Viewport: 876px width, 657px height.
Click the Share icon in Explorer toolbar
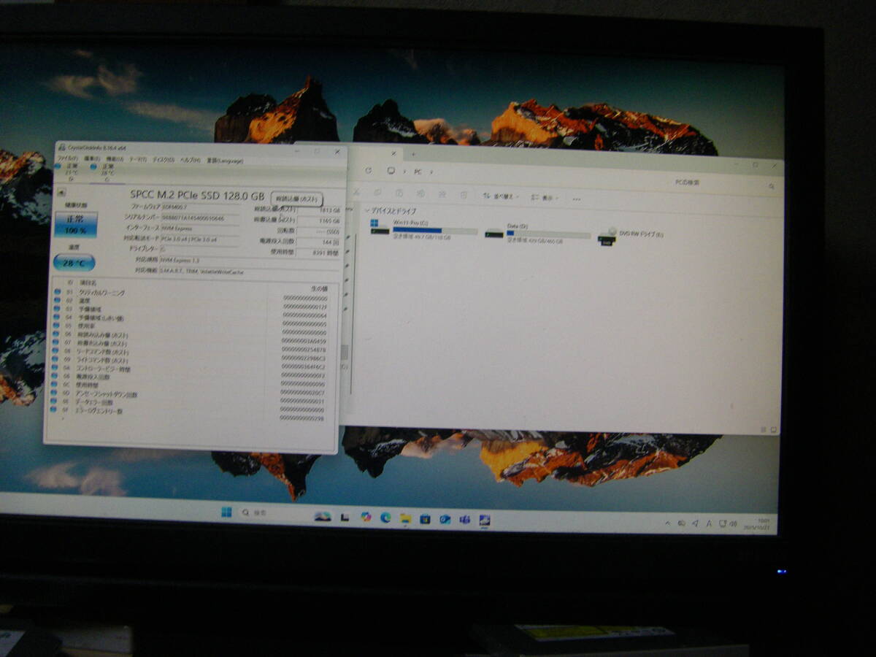[442, 194]
